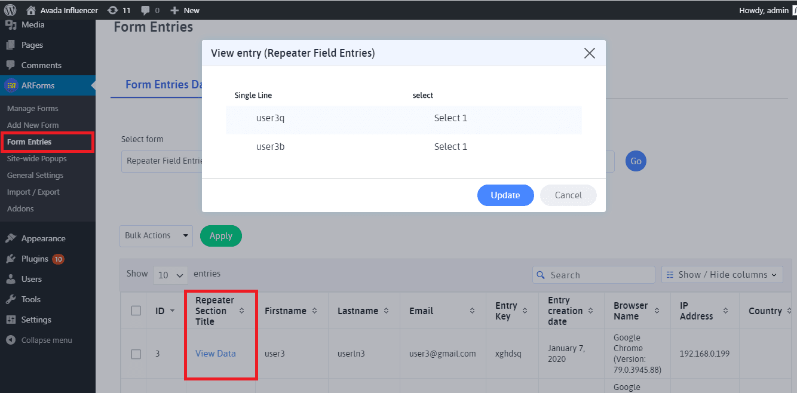Open Form Entries submenu item
Screen dimensions: 797x393
pos(29,142)
